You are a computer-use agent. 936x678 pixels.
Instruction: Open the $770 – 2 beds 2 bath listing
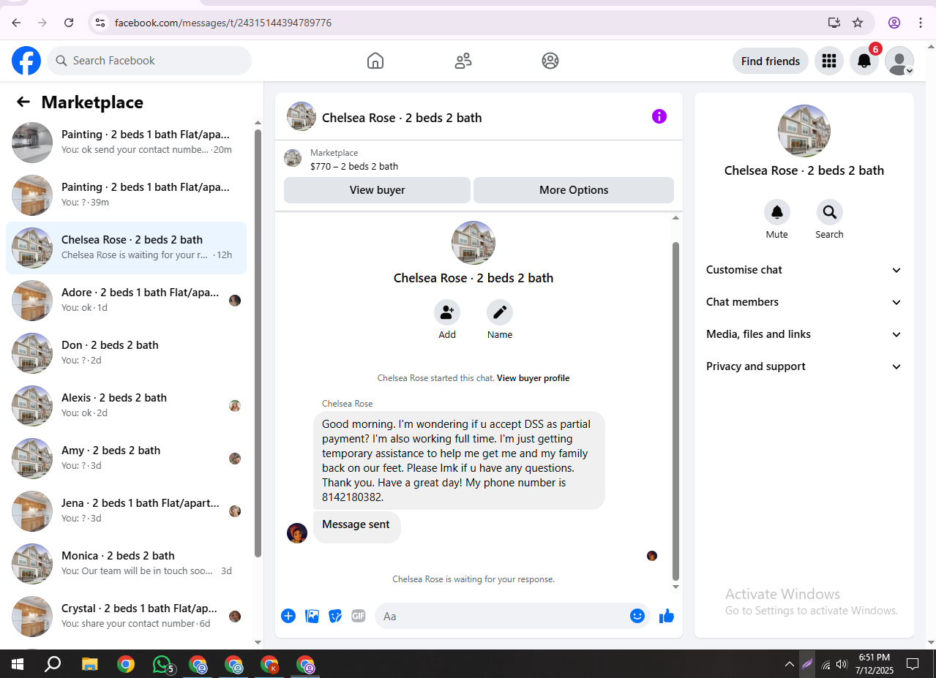pyautogui.click(x=354, y=166)
